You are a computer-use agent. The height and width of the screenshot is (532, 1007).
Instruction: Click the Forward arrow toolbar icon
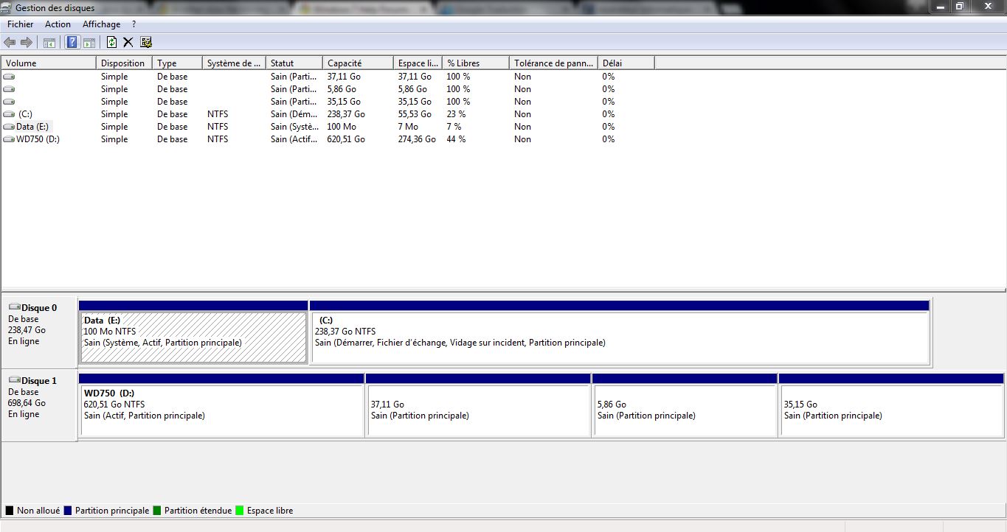pyautogui.click(x=27, y=42)
